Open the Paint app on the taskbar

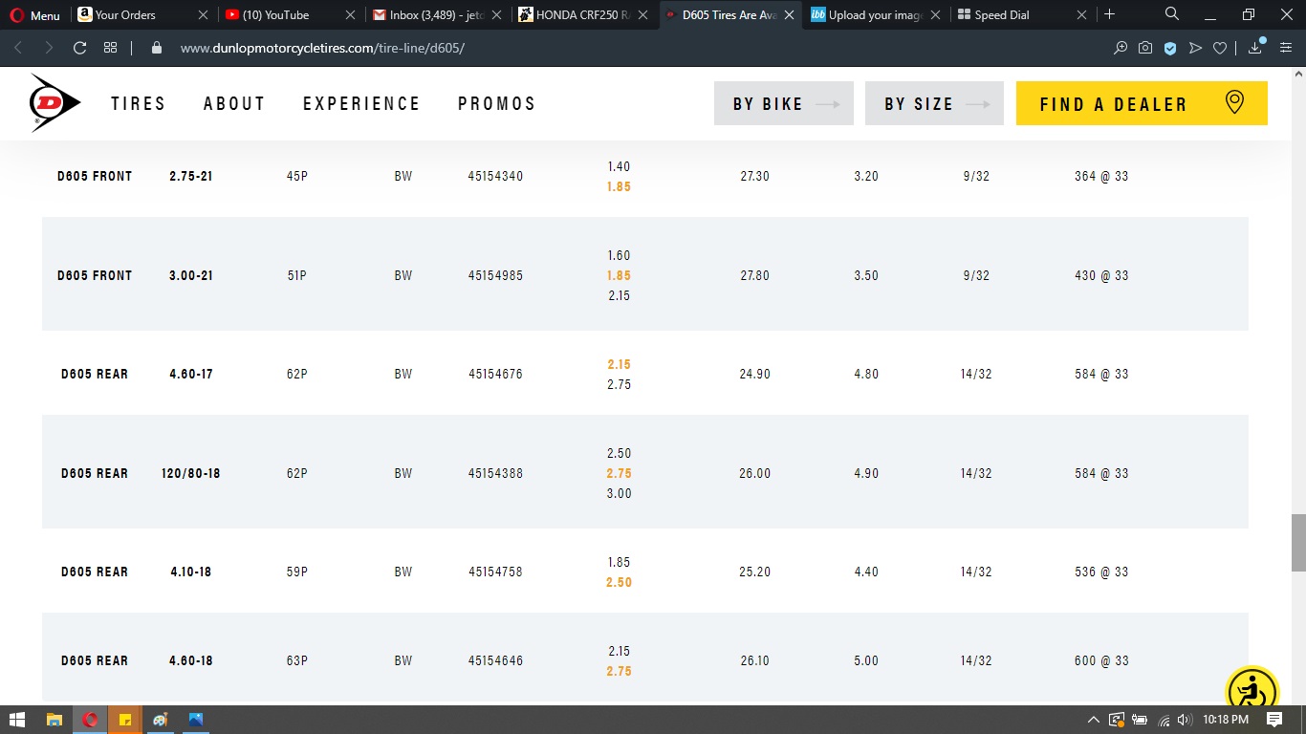click(x=161, y=719)
